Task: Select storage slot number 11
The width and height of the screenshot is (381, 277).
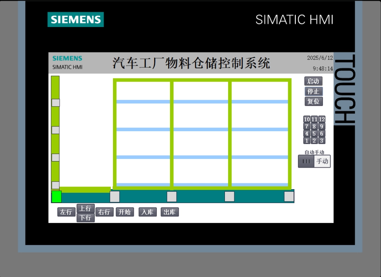Action: point(314,119)
